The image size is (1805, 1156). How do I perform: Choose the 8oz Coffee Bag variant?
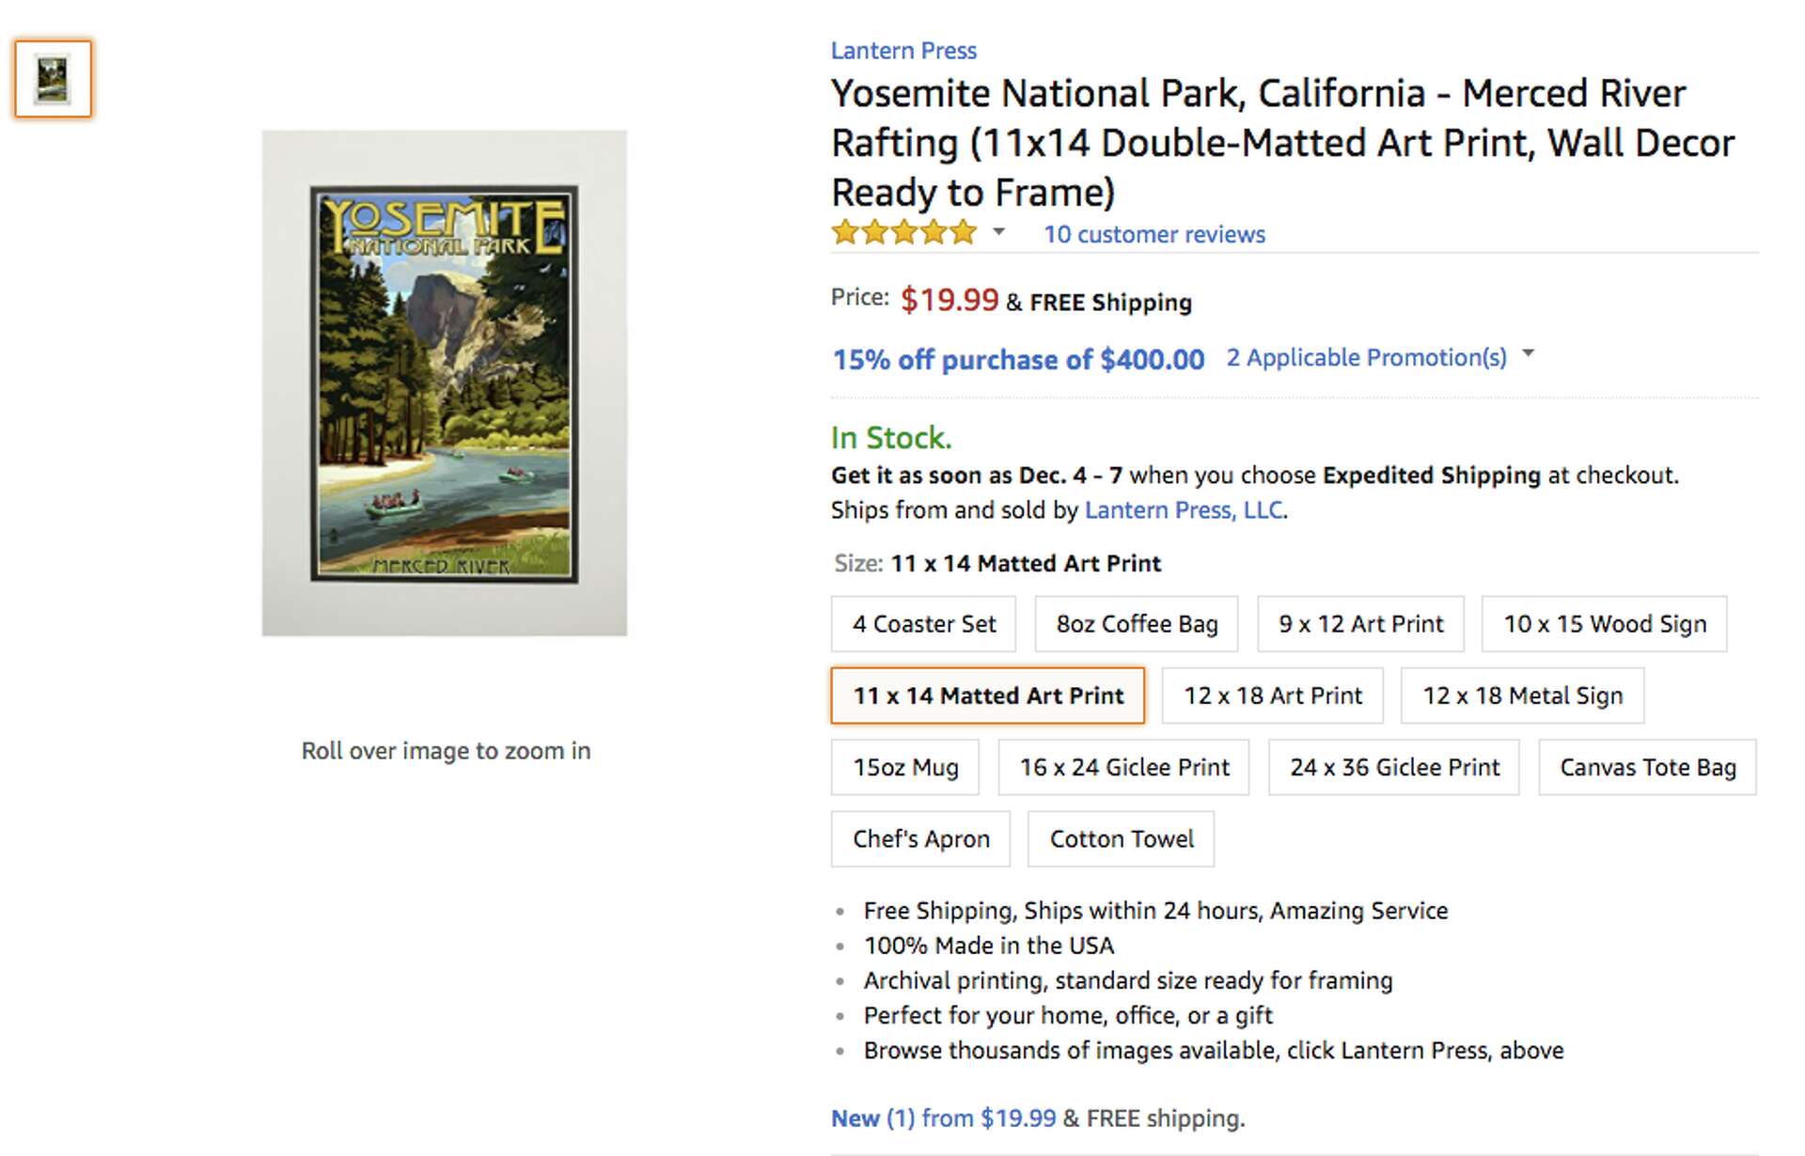[x=1136, y=623]
